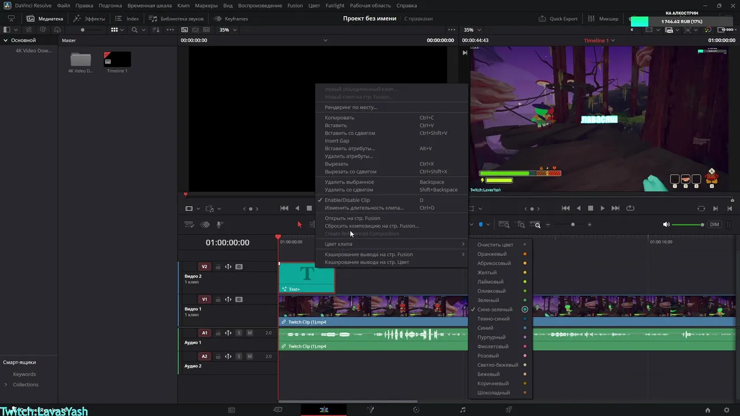The width and height of the screenshot is (740, 416).
Task: Open the Библиотека звуков sound library
Action: [176, 18]
